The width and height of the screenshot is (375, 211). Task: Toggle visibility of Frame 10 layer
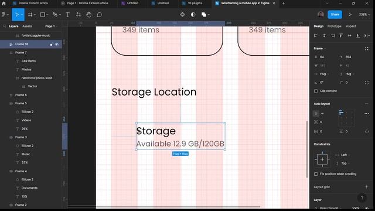click(57, 45)
